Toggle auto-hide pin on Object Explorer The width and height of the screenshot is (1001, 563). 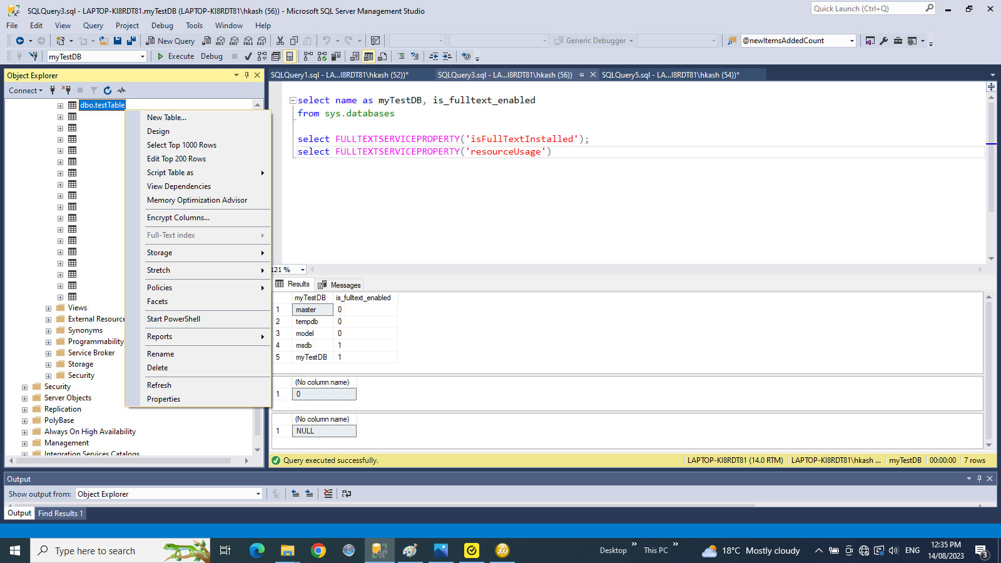246,75
